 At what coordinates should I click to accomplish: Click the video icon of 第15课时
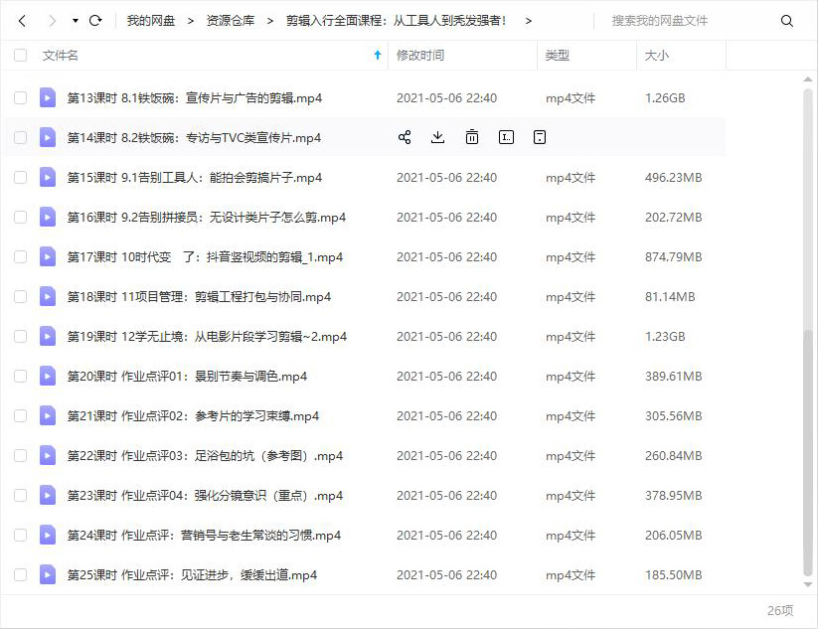click(48, 177)
